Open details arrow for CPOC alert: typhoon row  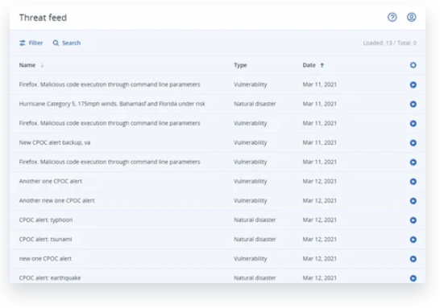click(x=413, y=220)
